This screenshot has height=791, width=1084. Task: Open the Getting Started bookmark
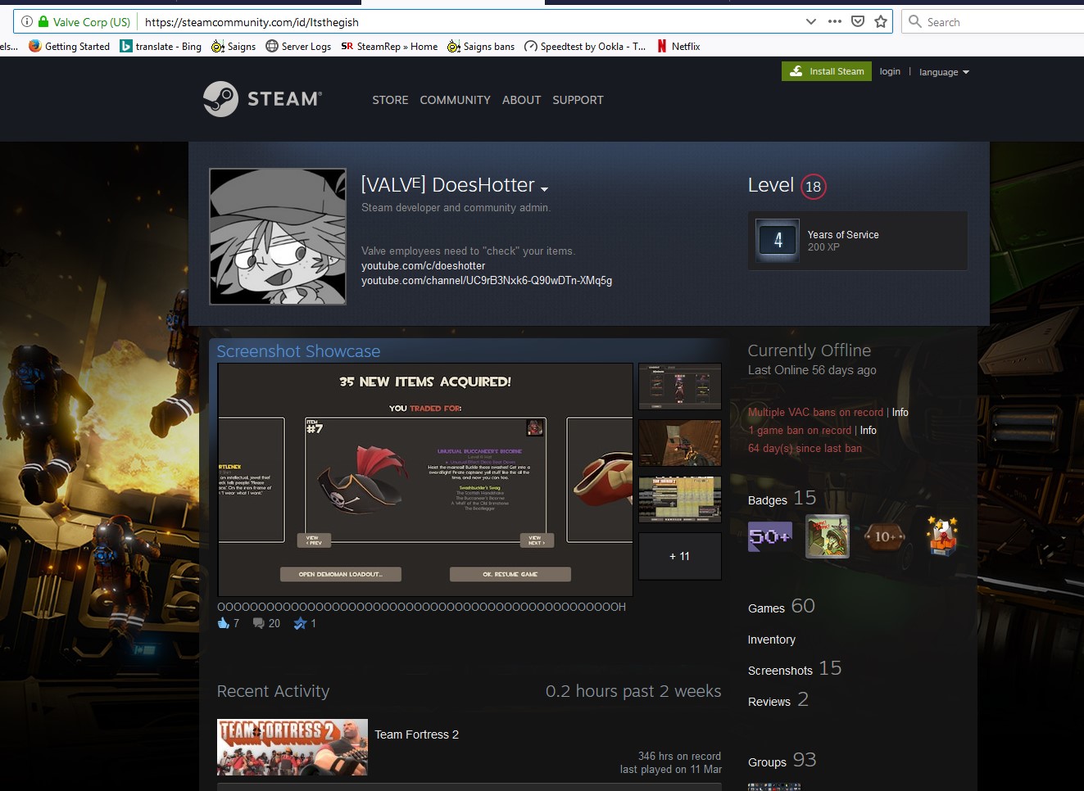click(69, 47)
